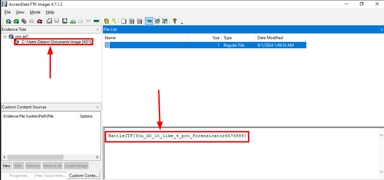Click the Edit button
The image size is (384, 180).
click(18, 166)
